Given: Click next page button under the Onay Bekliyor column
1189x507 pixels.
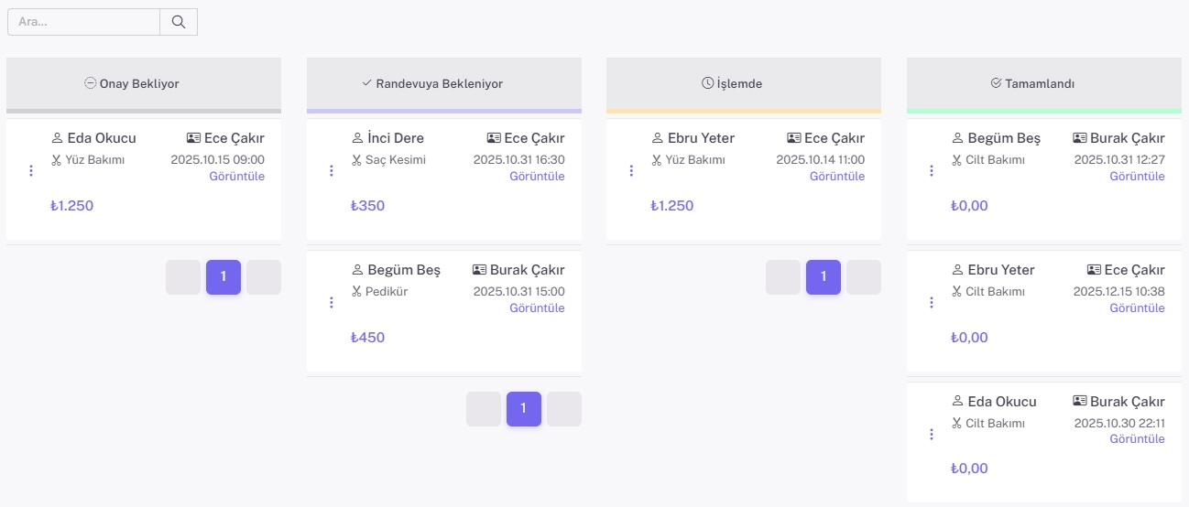Looking at the screenshot, I should pyautogui.click(x=264, y=277).
